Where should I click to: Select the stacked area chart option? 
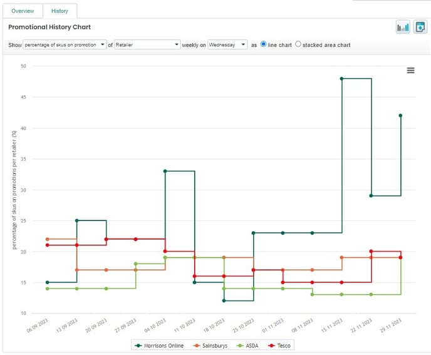click(x=298, y=44)
